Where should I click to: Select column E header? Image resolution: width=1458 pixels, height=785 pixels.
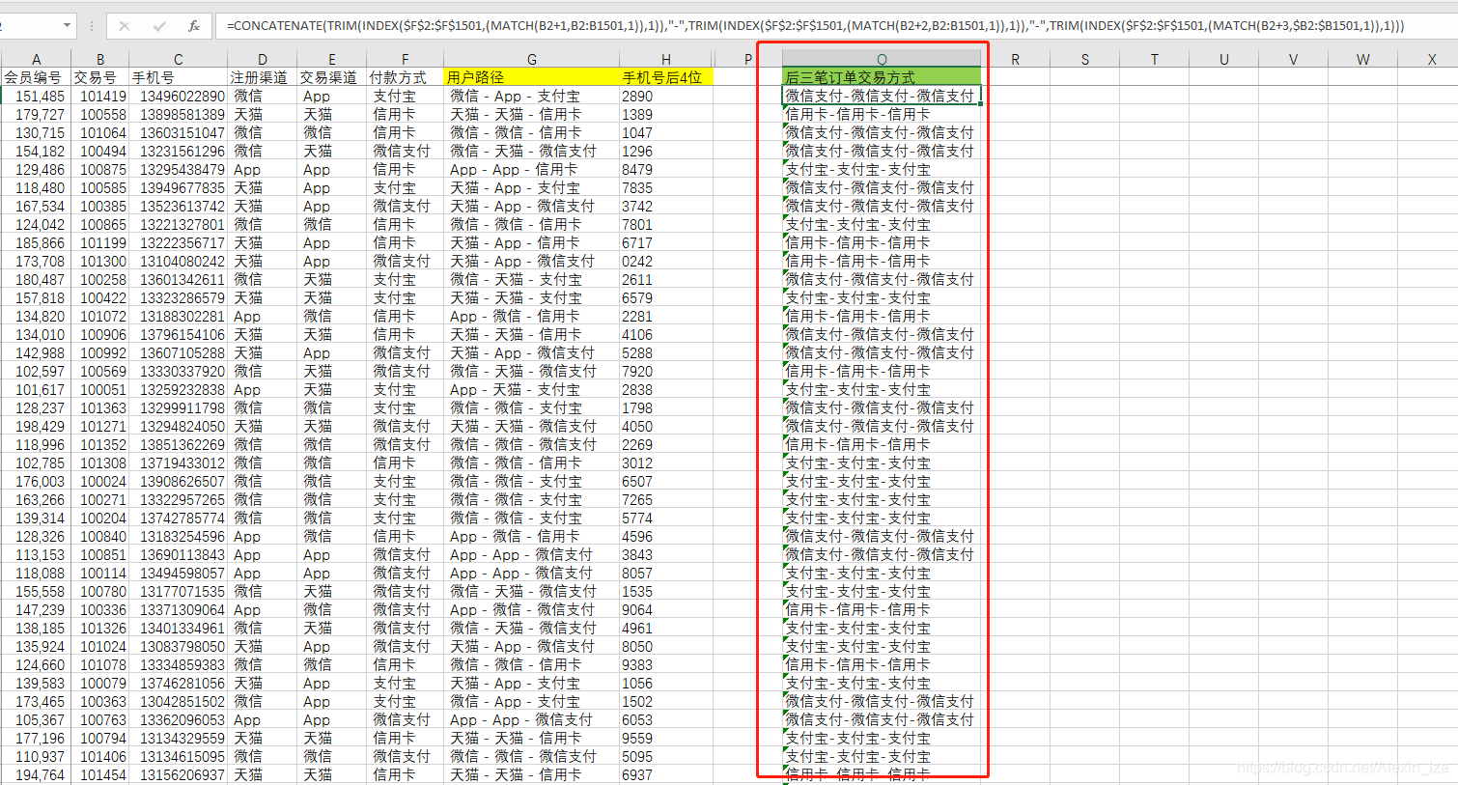click(332, 59)
